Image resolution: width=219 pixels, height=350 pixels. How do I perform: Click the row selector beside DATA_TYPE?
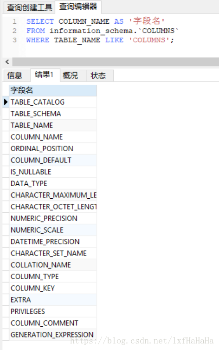point(6,183)
